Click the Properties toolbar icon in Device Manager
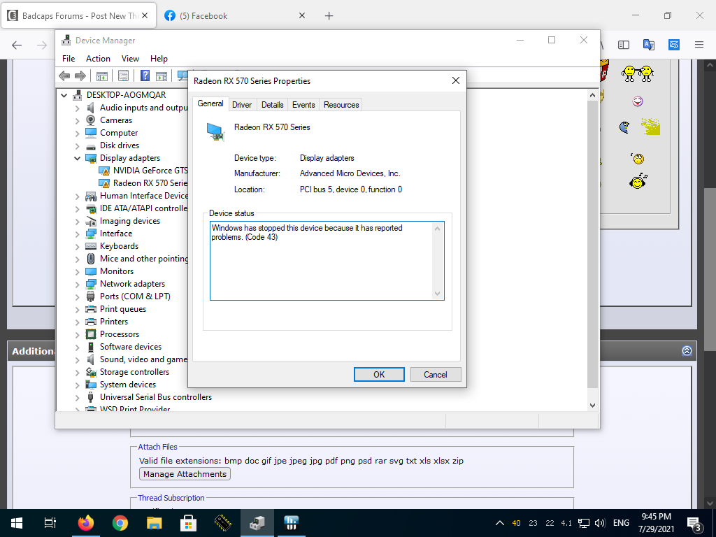This screenshot has height=537, width=716. tap(123, 76)
